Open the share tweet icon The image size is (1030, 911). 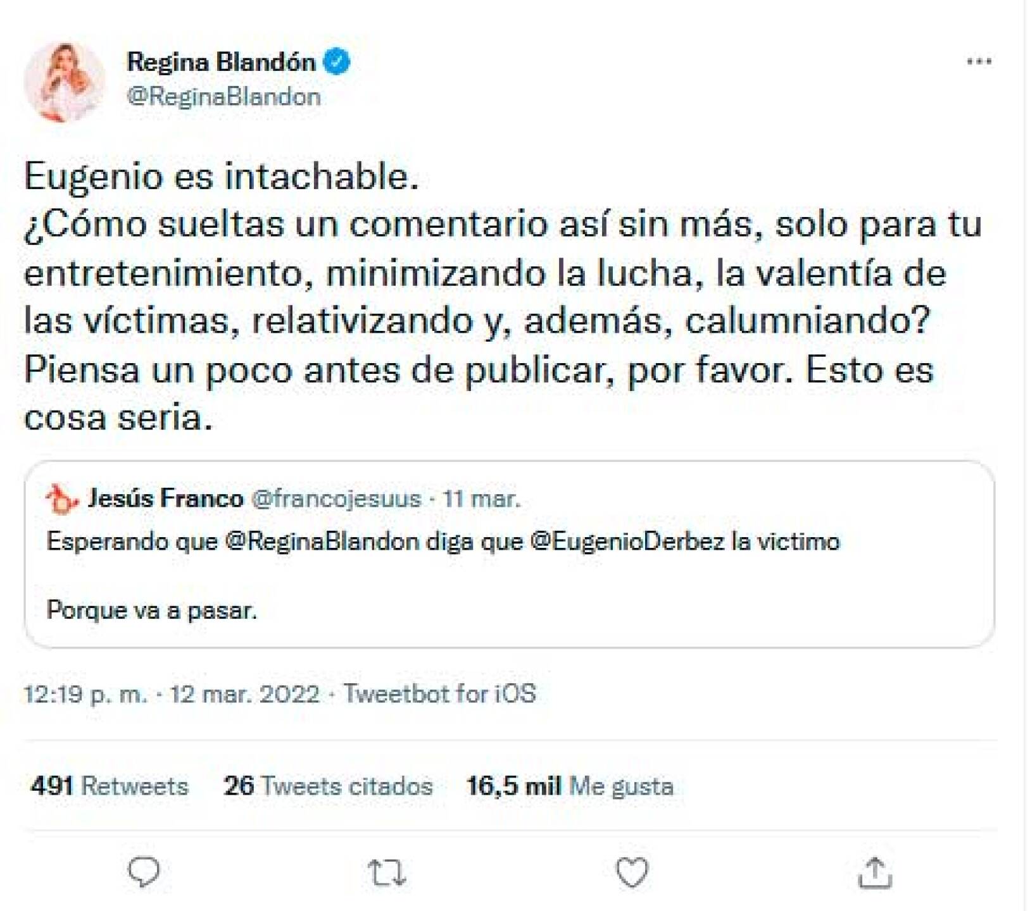[875, 872]
